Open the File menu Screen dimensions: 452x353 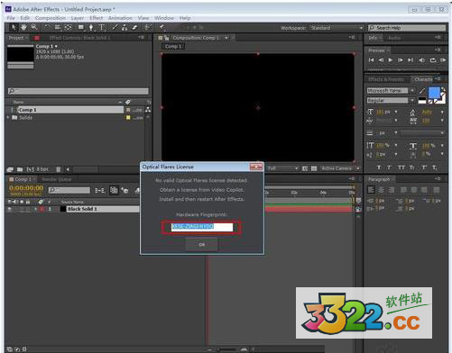point(11,18)
